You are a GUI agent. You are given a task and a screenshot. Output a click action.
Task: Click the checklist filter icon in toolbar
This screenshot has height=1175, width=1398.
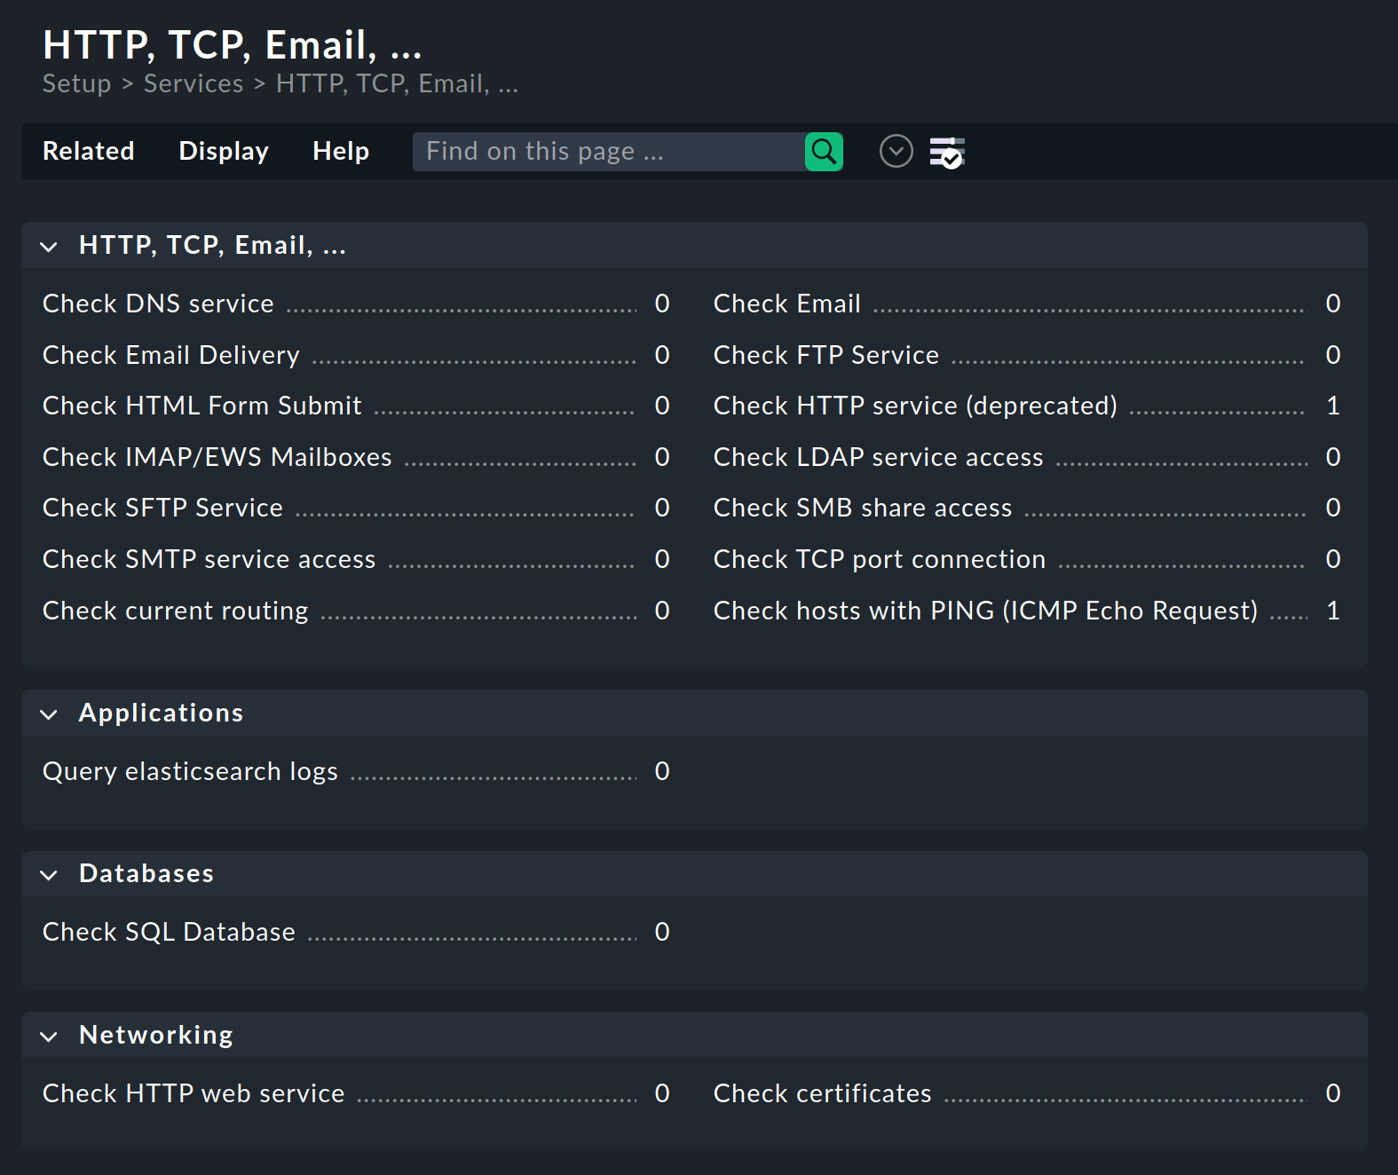tap(947, 152)
